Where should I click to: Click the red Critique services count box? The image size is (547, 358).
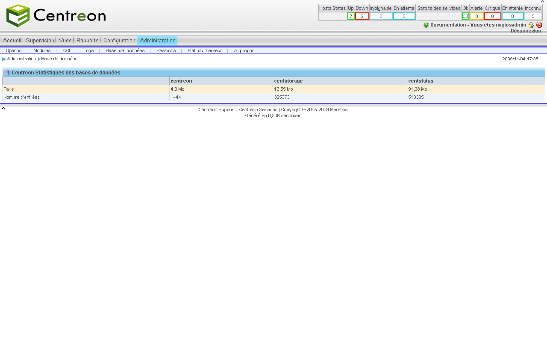492,16
